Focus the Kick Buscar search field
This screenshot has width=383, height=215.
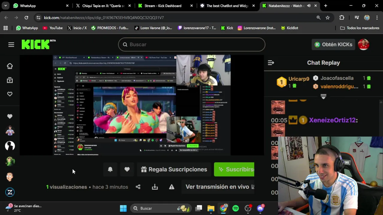click(191, 44)
